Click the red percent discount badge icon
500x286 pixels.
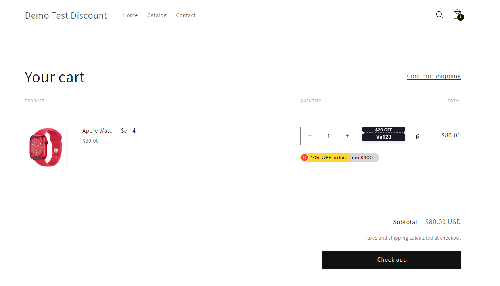[305, 158]
